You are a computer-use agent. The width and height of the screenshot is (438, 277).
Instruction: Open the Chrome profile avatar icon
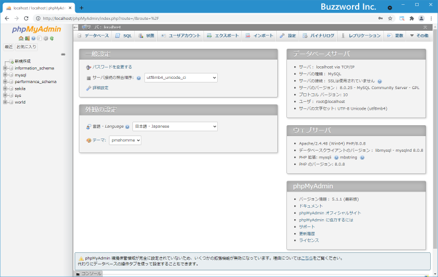pos(421,19)
